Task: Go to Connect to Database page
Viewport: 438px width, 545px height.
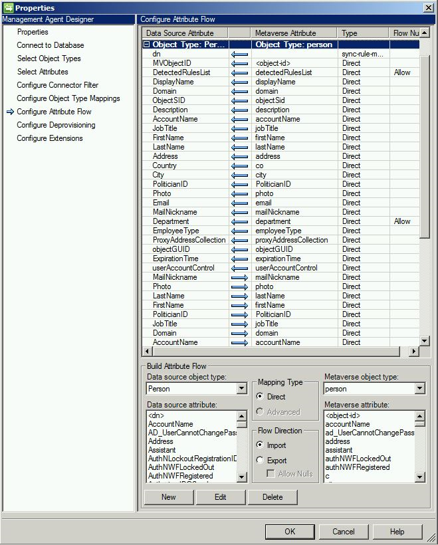Action: pos(51,45)
